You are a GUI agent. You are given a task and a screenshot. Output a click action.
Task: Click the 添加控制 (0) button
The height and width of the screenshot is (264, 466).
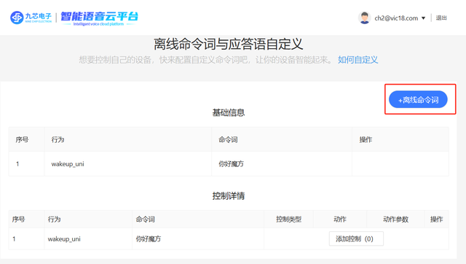[356, 238]
